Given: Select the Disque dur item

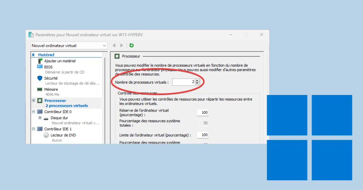Looking at the screenshot, I should 59,118.
